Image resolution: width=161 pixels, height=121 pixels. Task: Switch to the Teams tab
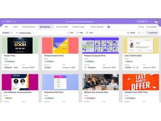click(15, 27)
